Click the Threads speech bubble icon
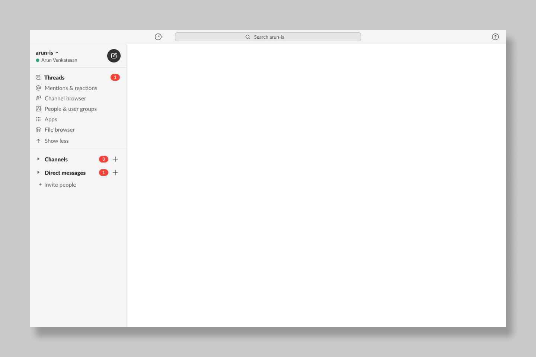The width and height of the screenshot is (536, 357). [38, 77]
